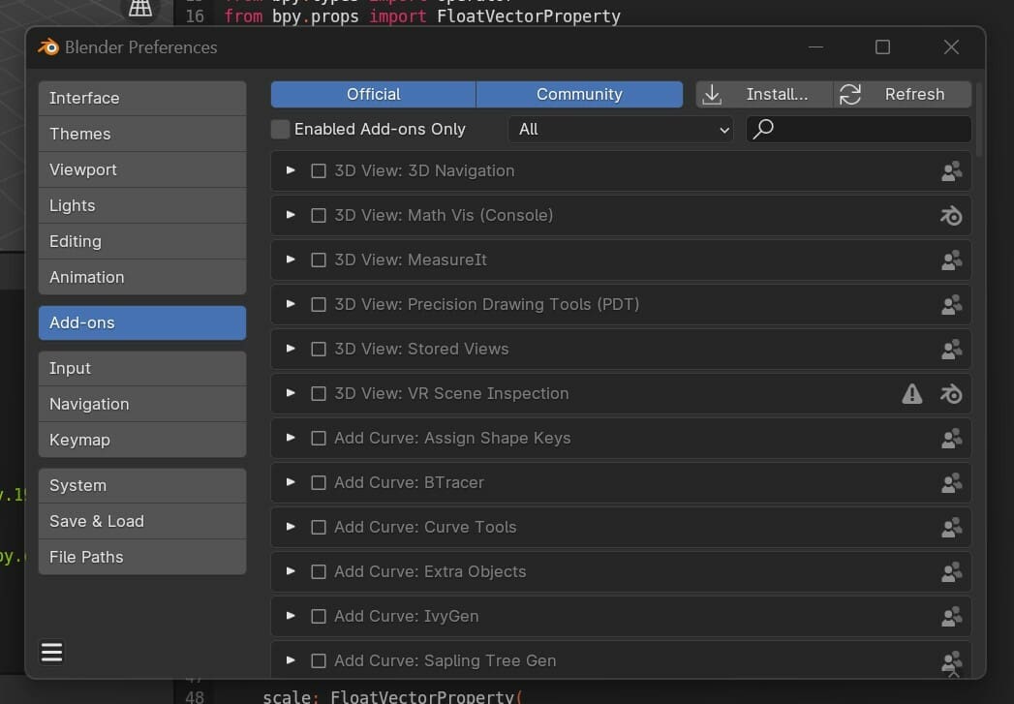Click the Blender icon on VR Scene Inspection row
Viewport: 1014px width, 704px height.
951,394
